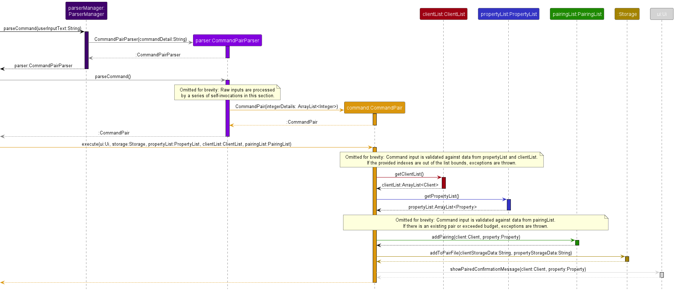The image size is (675, 291).
Task: Click the getClientList() message label
Action: (x=409, y=174)
